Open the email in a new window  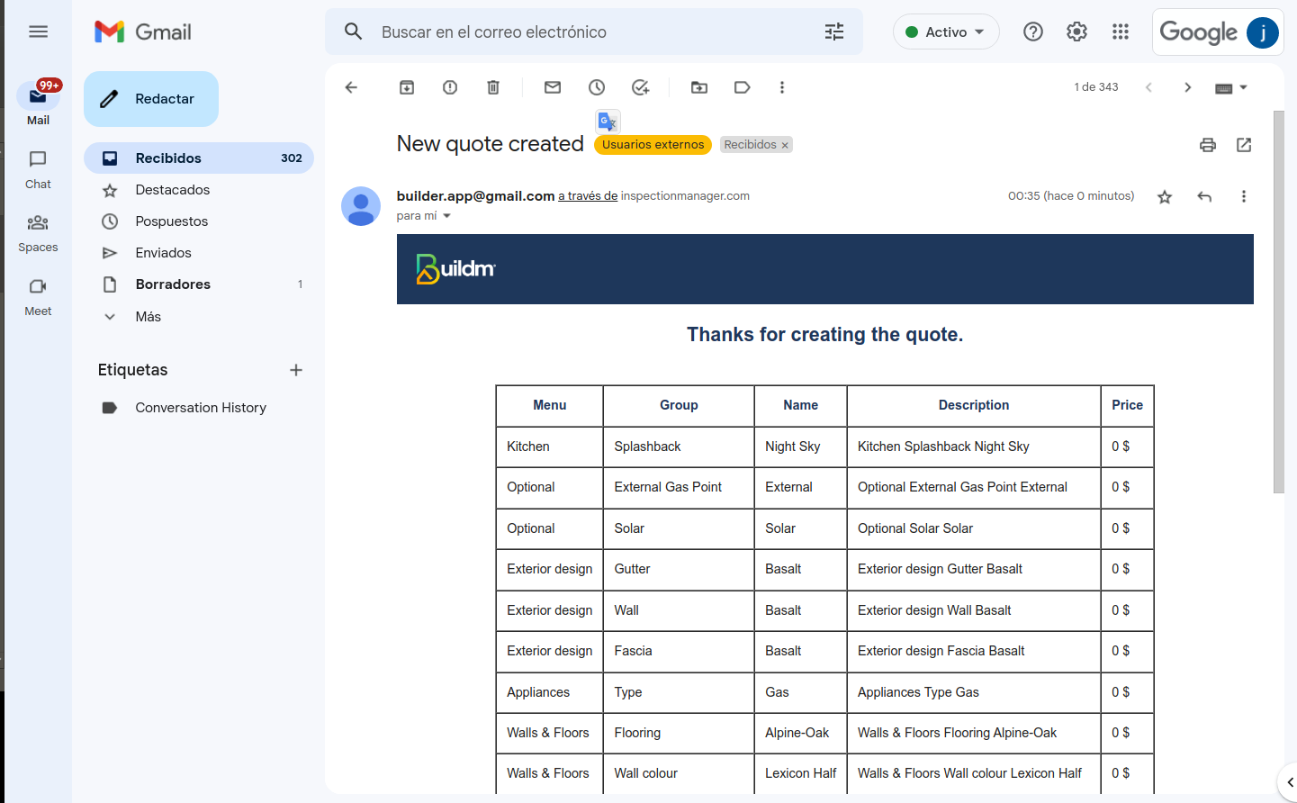click(1244, 145)
